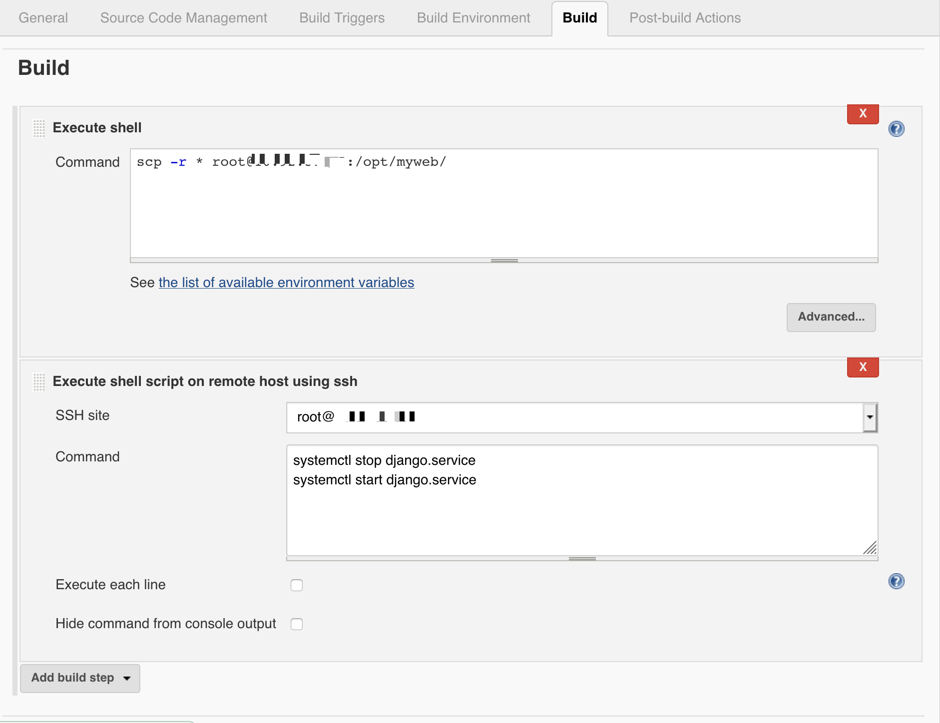Click the help icon beside Execute shell
940x723 pixels.
pos(897,129)
